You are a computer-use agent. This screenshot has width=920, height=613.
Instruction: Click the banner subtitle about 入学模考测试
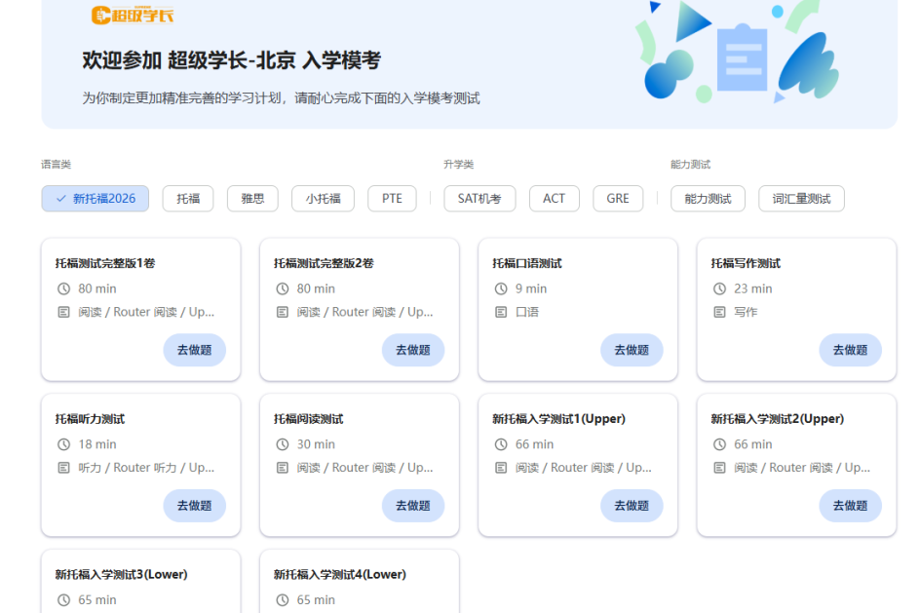(281, 98)
